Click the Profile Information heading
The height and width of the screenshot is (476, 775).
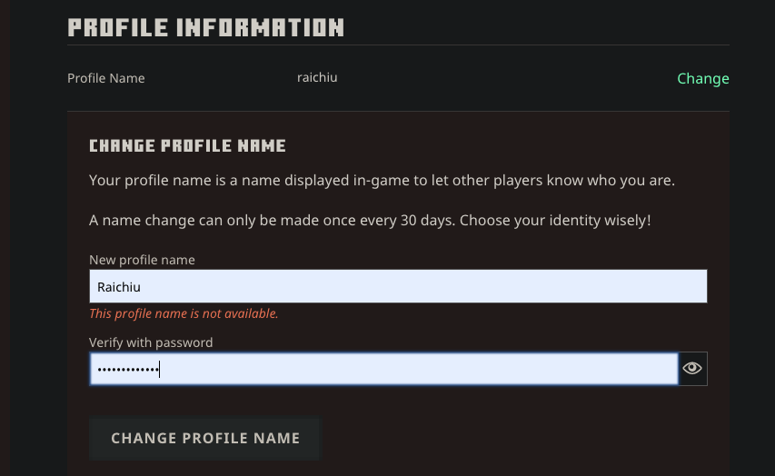(205, 27)
